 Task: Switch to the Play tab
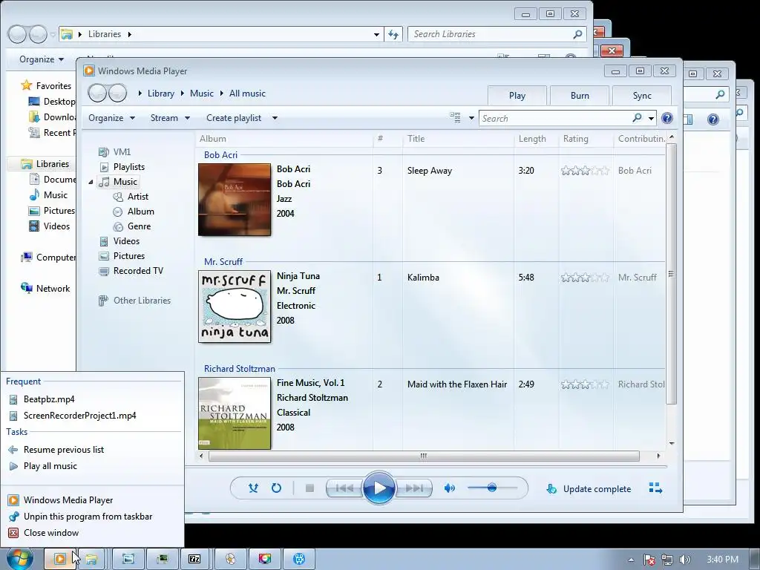click(517, 96)
